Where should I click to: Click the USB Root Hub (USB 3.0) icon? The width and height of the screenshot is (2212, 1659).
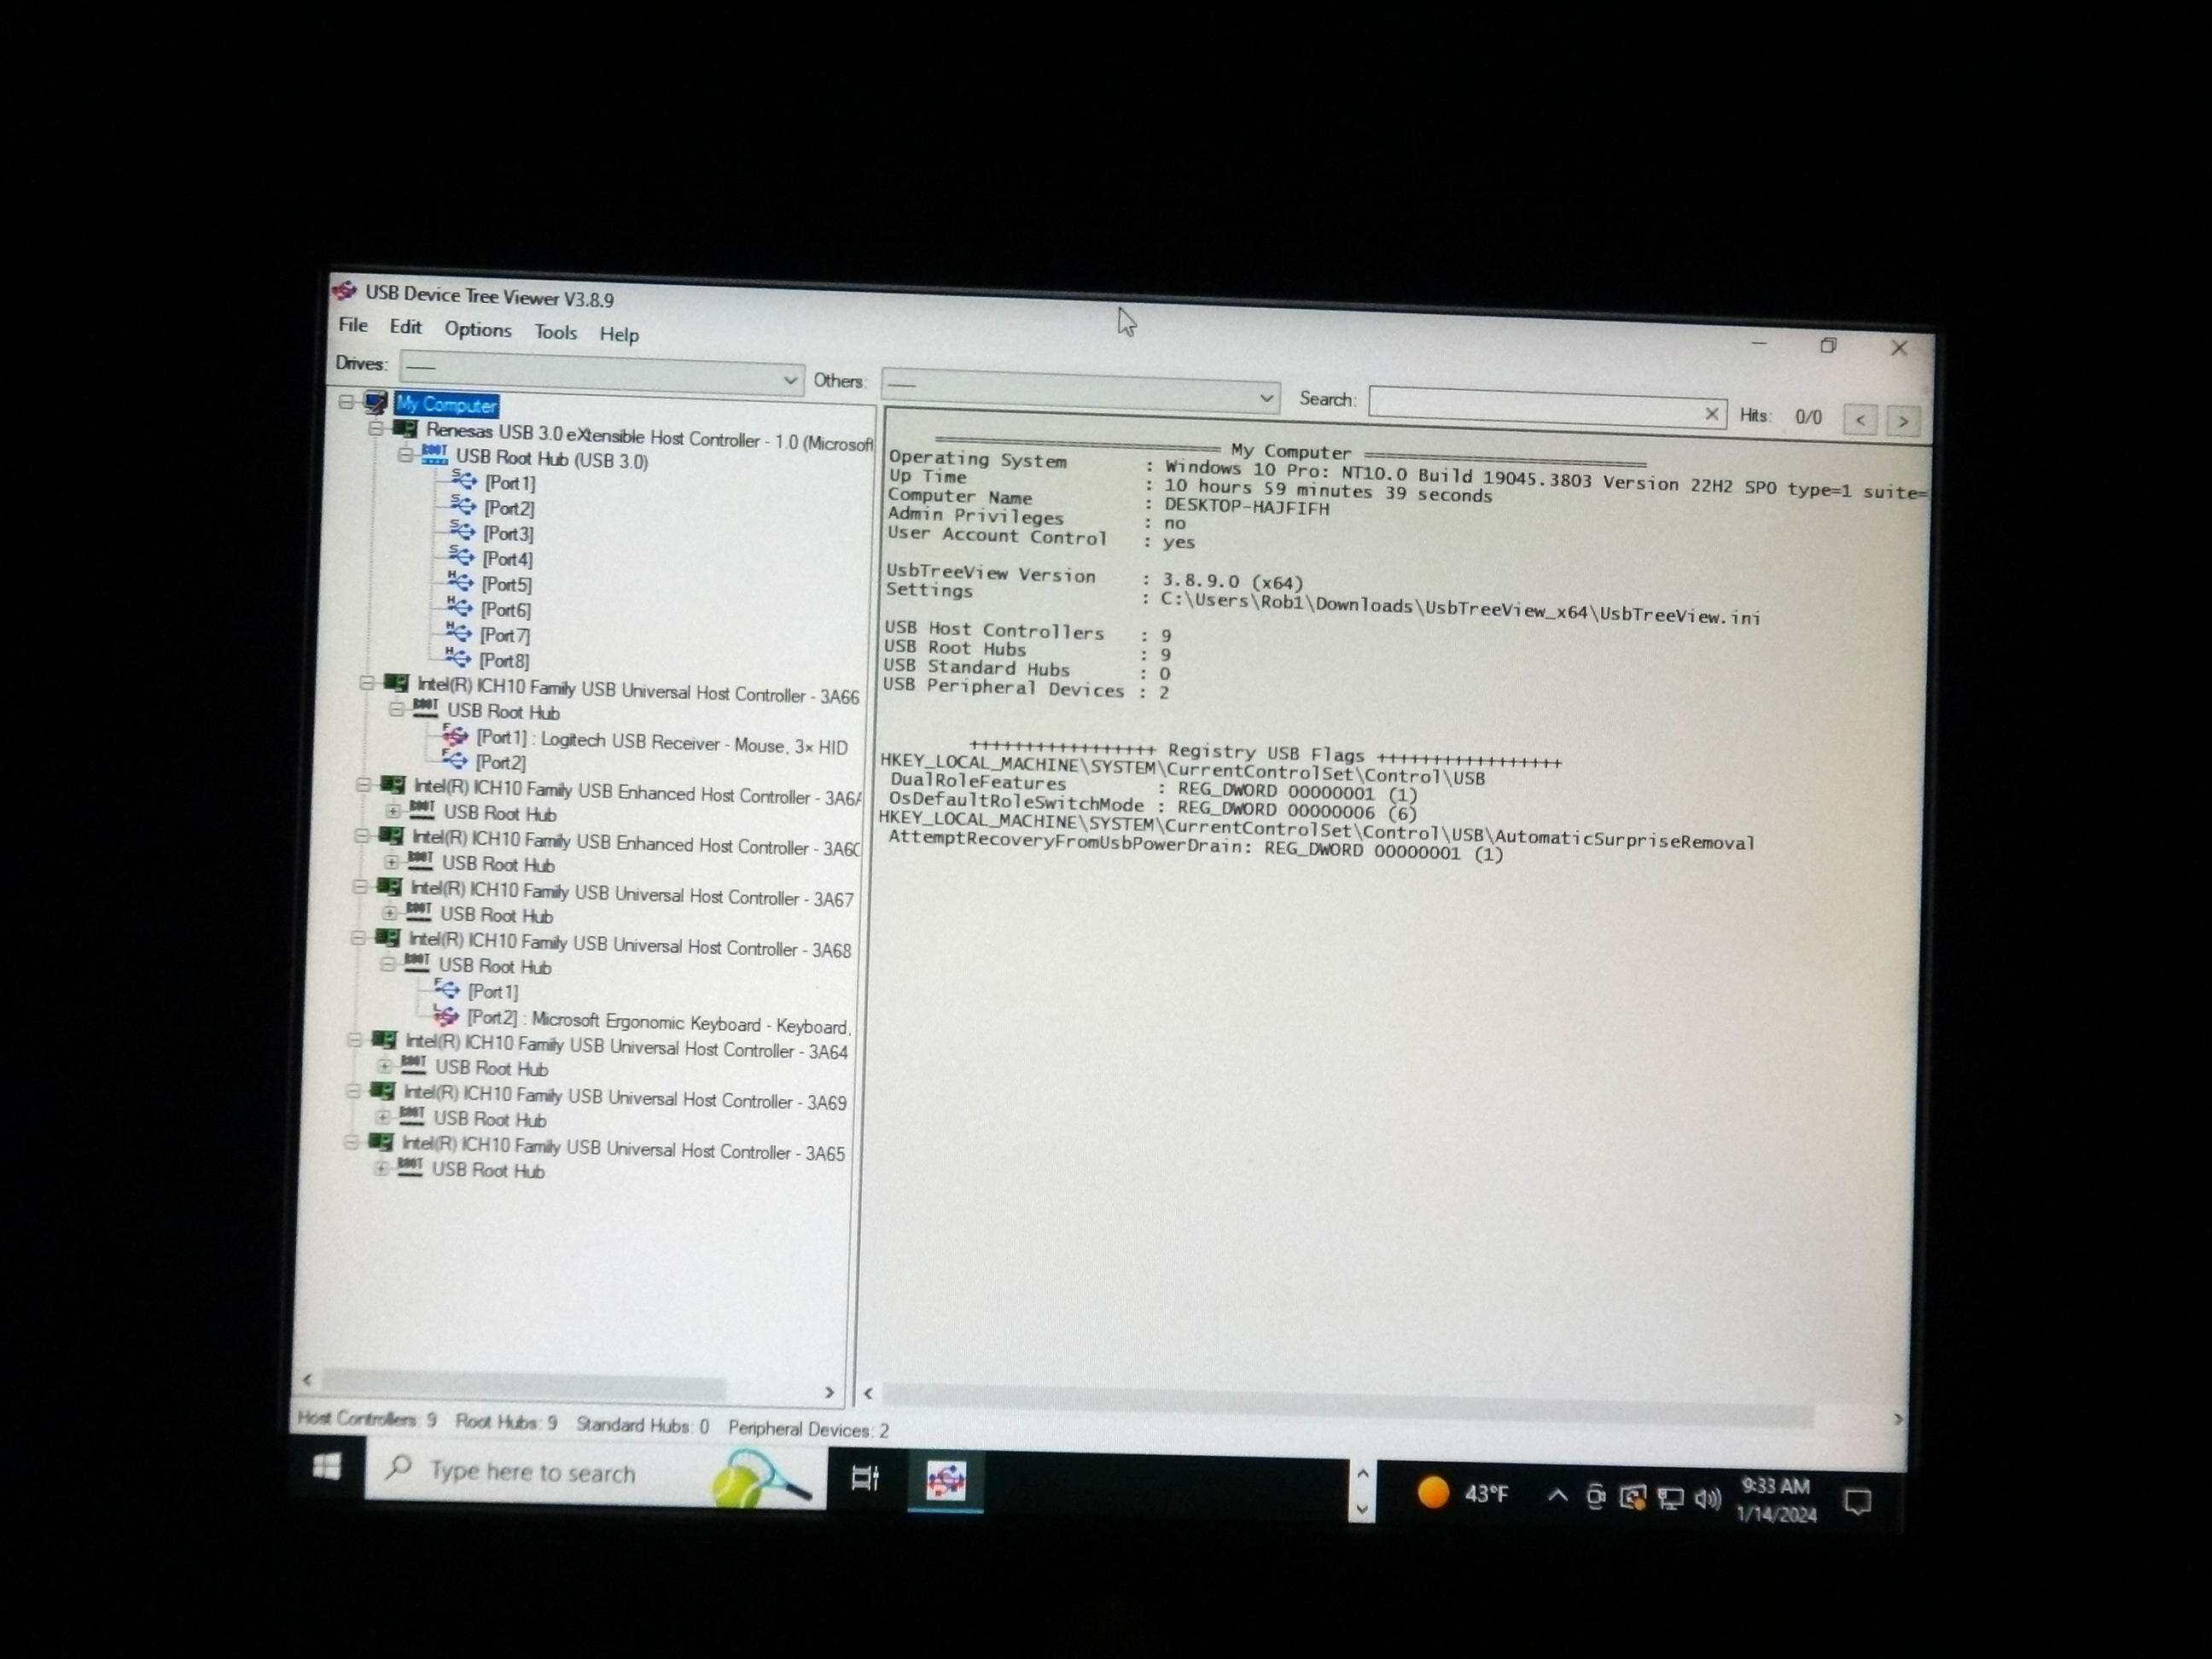(434, 455)
